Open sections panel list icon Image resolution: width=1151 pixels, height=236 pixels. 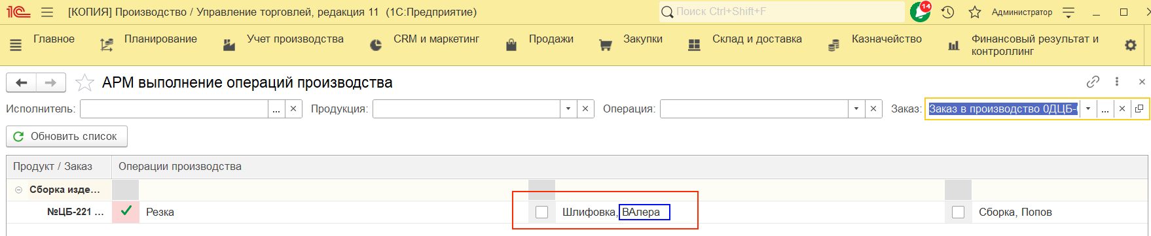[16, 45]
